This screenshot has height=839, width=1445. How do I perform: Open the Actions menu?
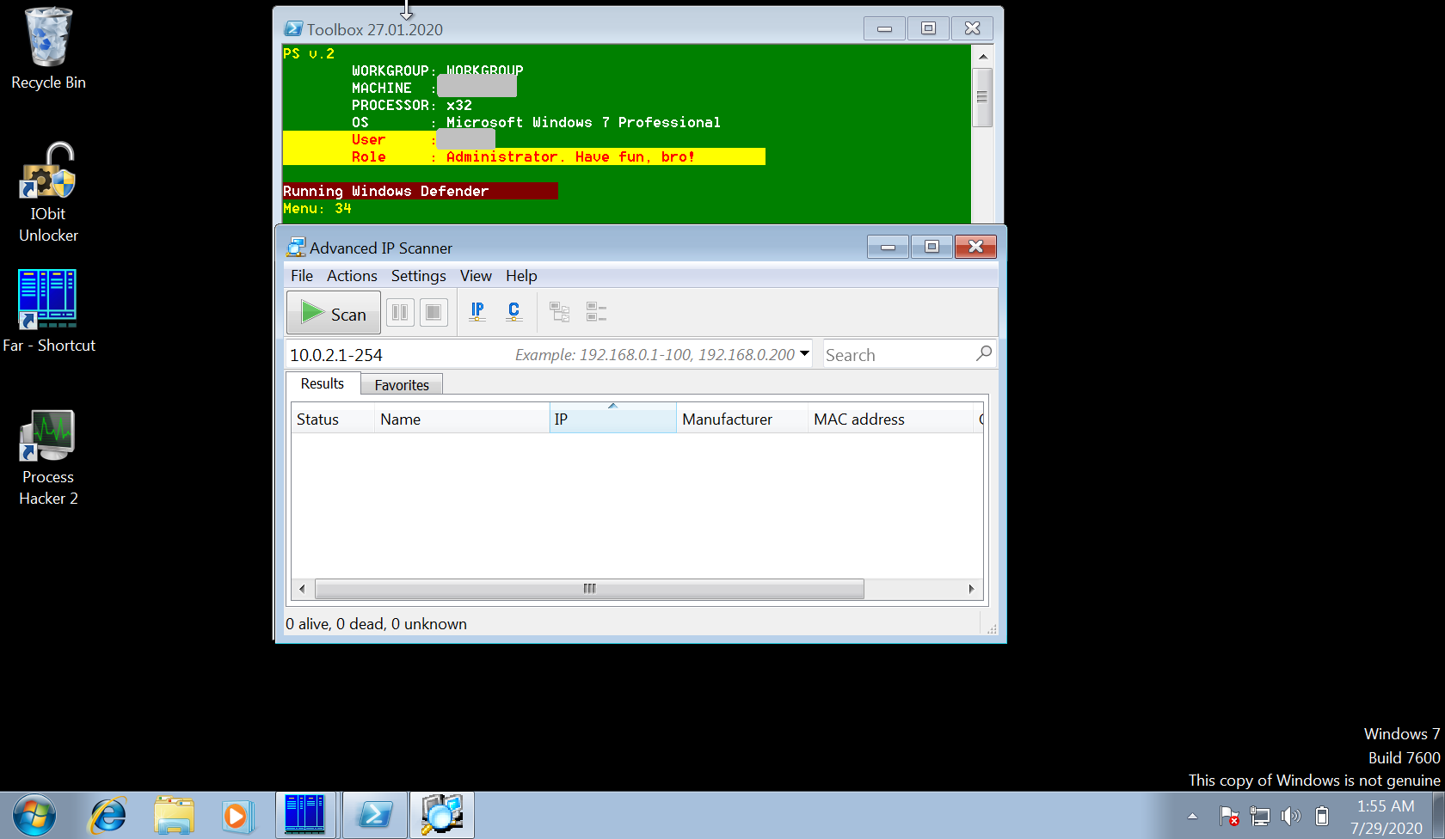(352, 276)
